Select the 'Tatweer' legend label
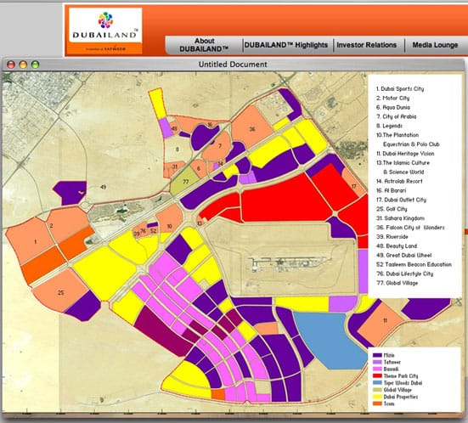The width and height of the screenshot is (468, 423). [392, 362]
